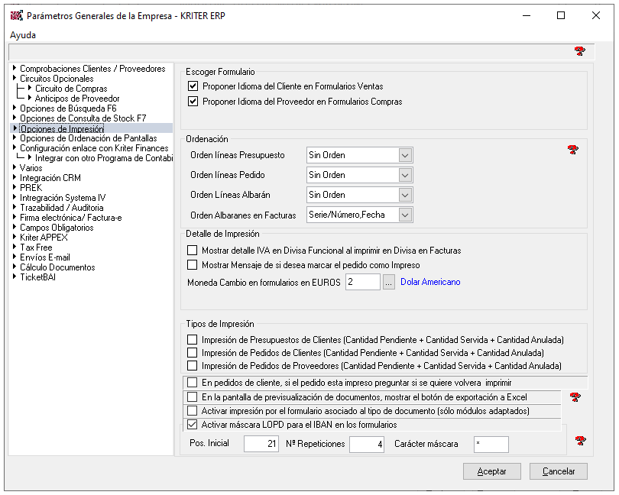Disable Activar máscara LOPD para el IBAN
Image resolution: width=619 pixels, height=495 pixels.
pos(193,425)
